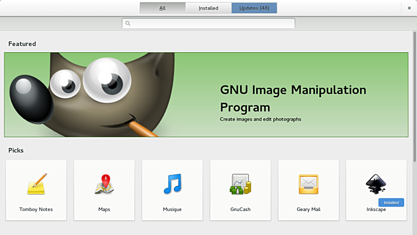Viewport: 417px width, 235px height.
Task: Click the Maps pin icon
Action: point(104,184)
